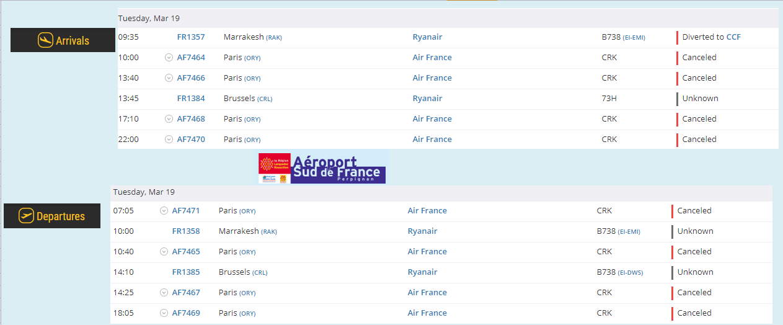This screenshot has height=325, width=783.
Task: Click the CRK aircraft type on the AF7470 row
Action: click(x=609, y=140)
